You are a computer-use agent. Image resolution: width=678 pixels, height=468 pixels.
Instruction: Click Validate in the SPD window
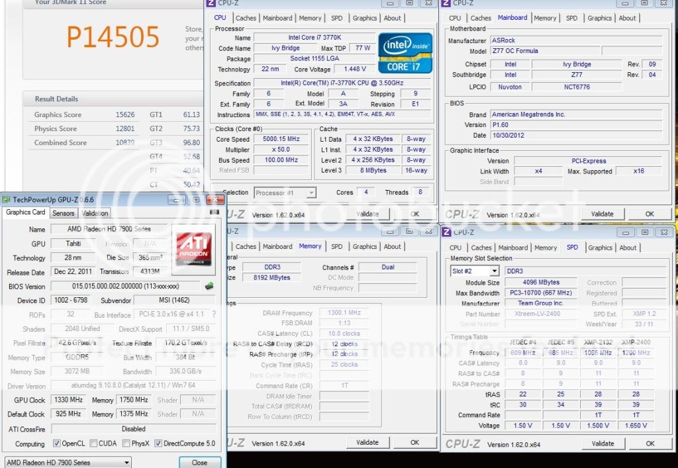click(x=602, y=444)
